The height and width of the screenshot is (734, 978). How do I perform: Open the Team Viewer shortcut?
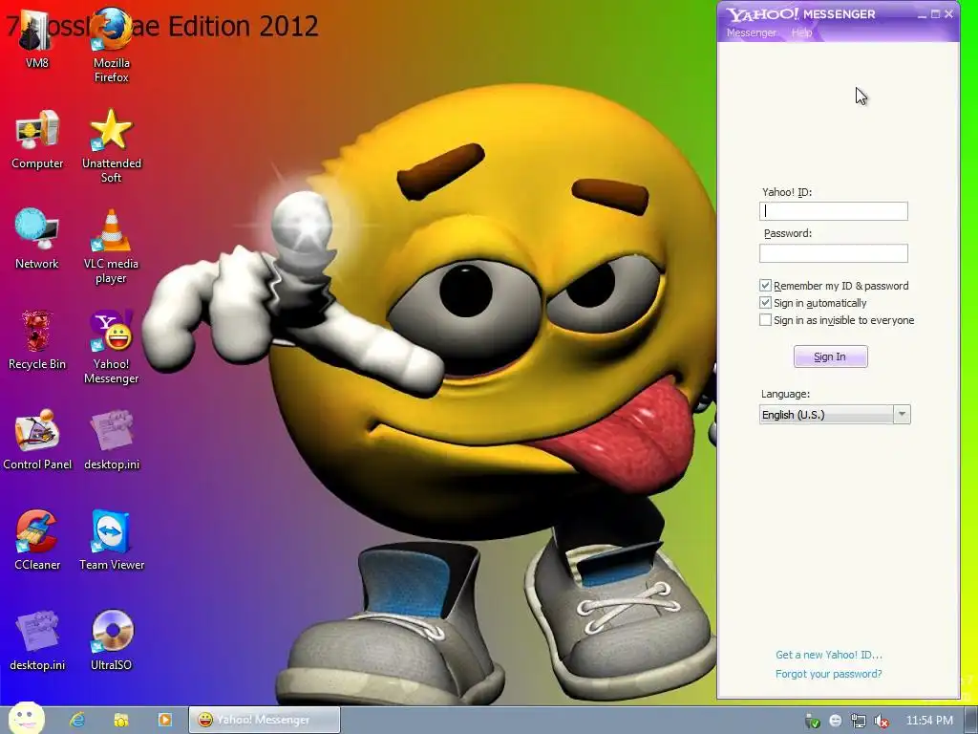(x=111, y=539)
